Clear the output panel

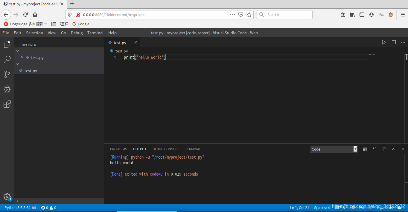365,149
